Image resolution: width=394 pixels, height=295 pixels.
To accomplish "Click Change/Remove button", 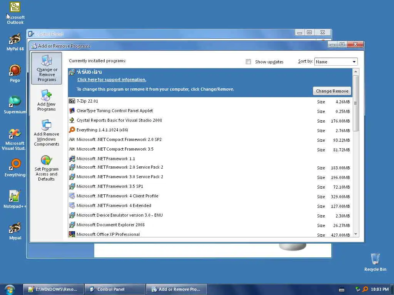I will 332,91.
